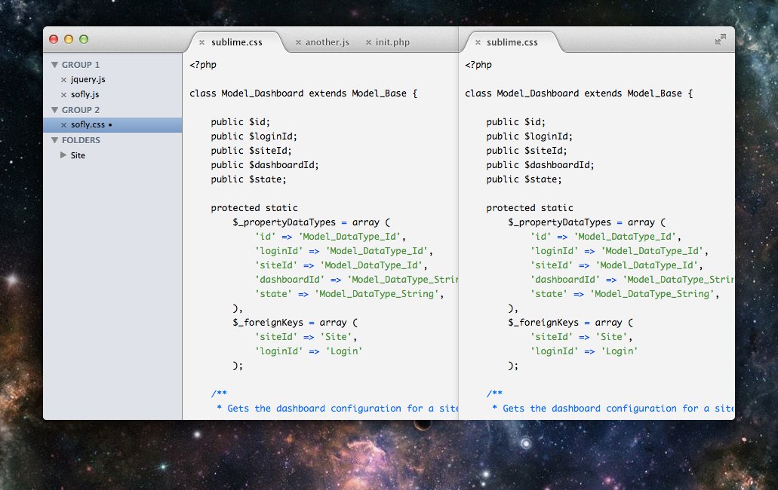Click the right pane class Model_Dashboard line

(x=579, y=93)
